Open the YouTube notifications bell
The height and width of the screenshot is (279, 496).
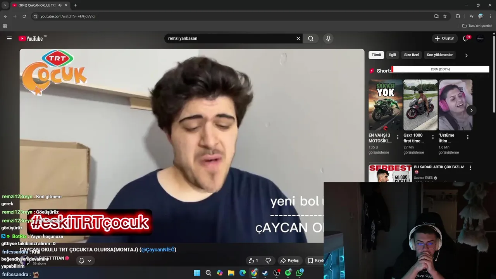(466, 38)
